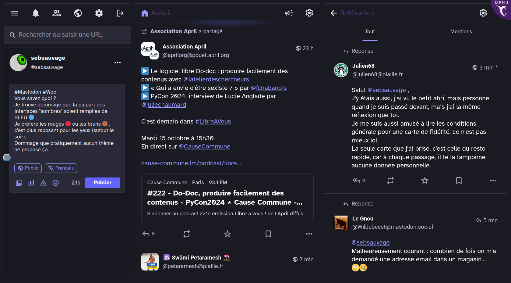Image resolution: width=511 pixels, height=283 pixels.
Task: Toggle content warning on the post
Action: (x=43, y=183)
